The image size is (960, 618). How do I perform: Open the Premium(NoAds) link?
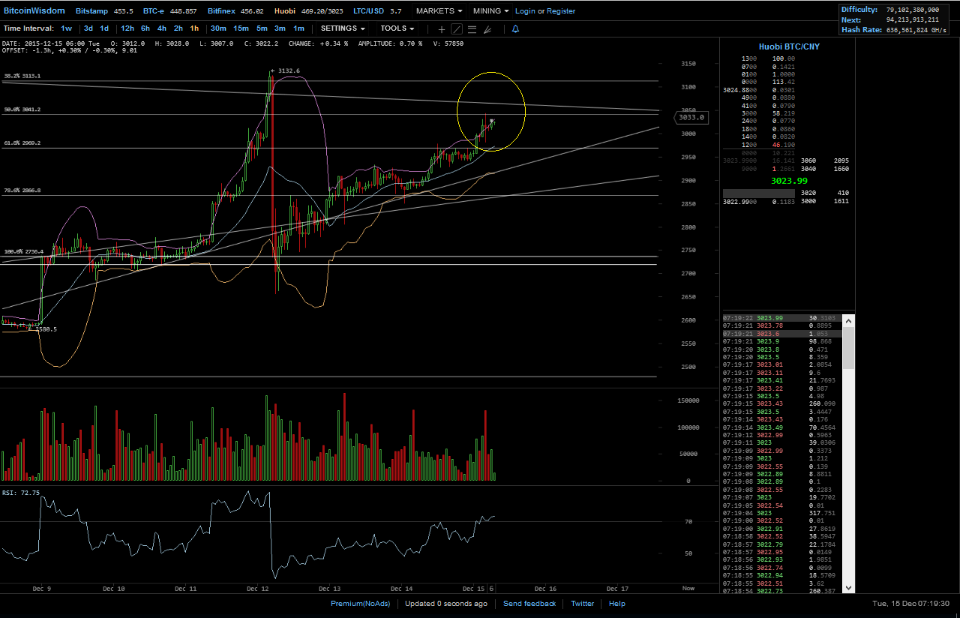click(361, 604)
